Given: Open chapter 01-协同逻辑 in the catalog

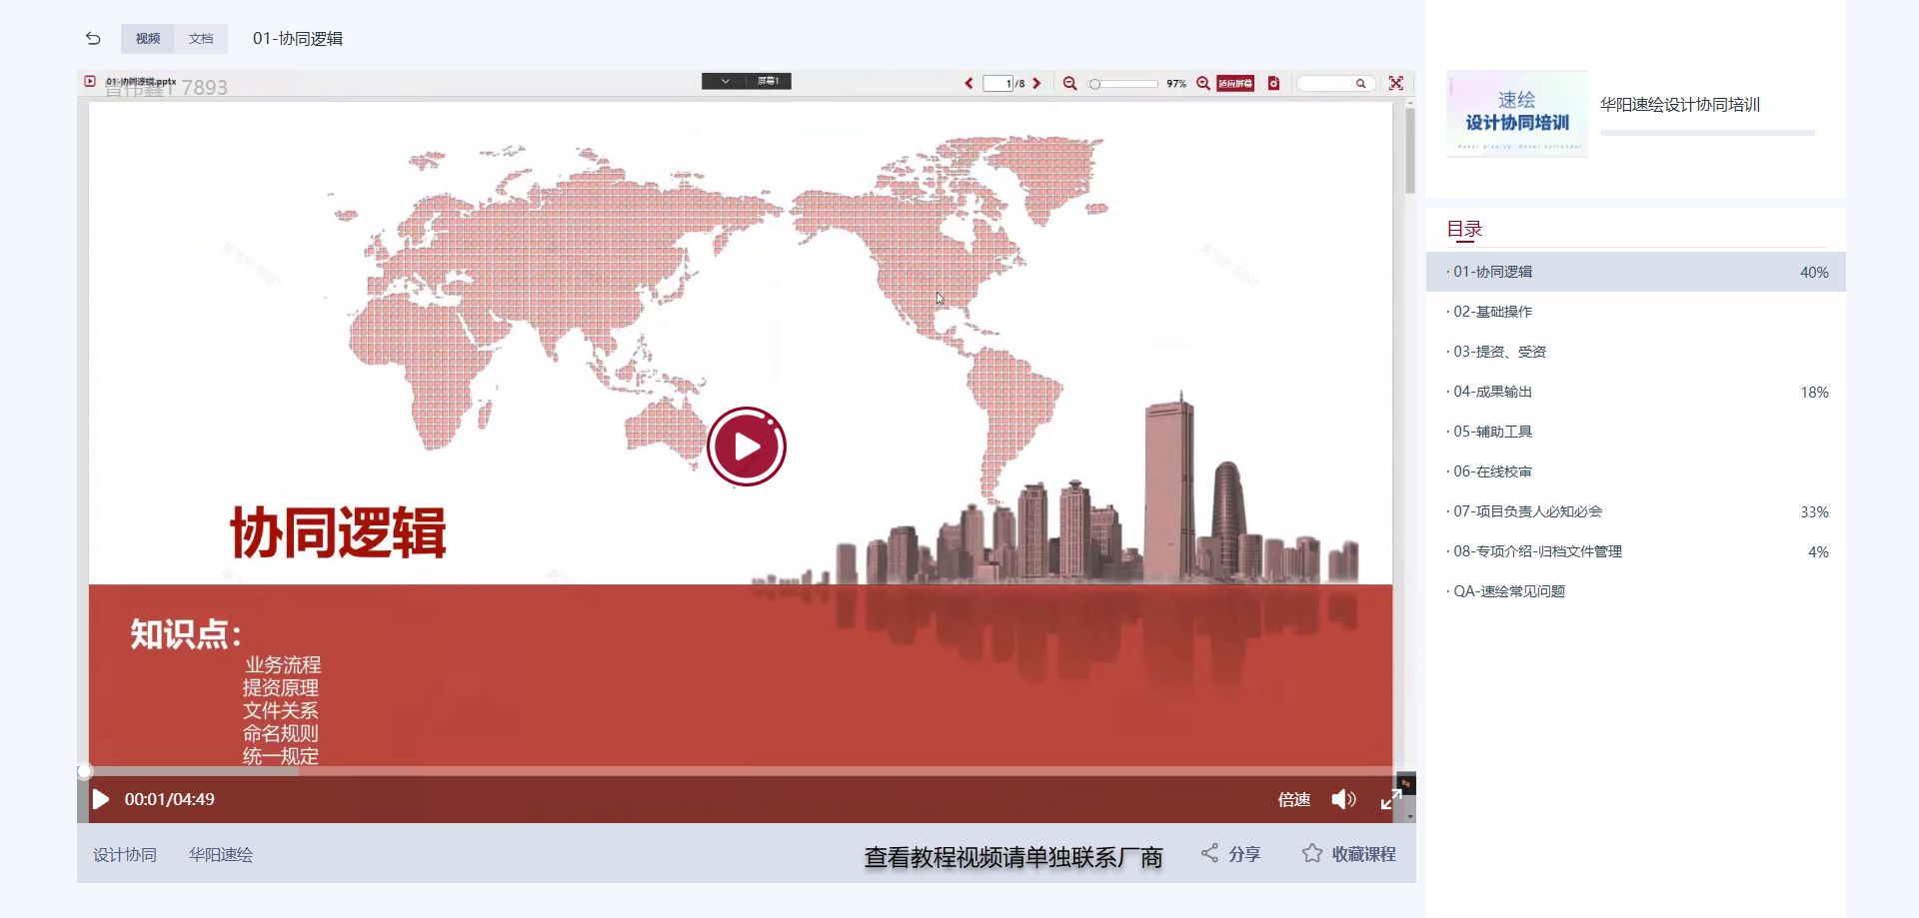Looking at the screenshot, I should tap(1635, 272).
